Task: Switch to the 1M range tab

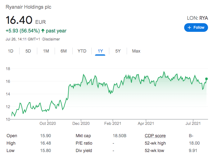Action: (x=46, y=51)
